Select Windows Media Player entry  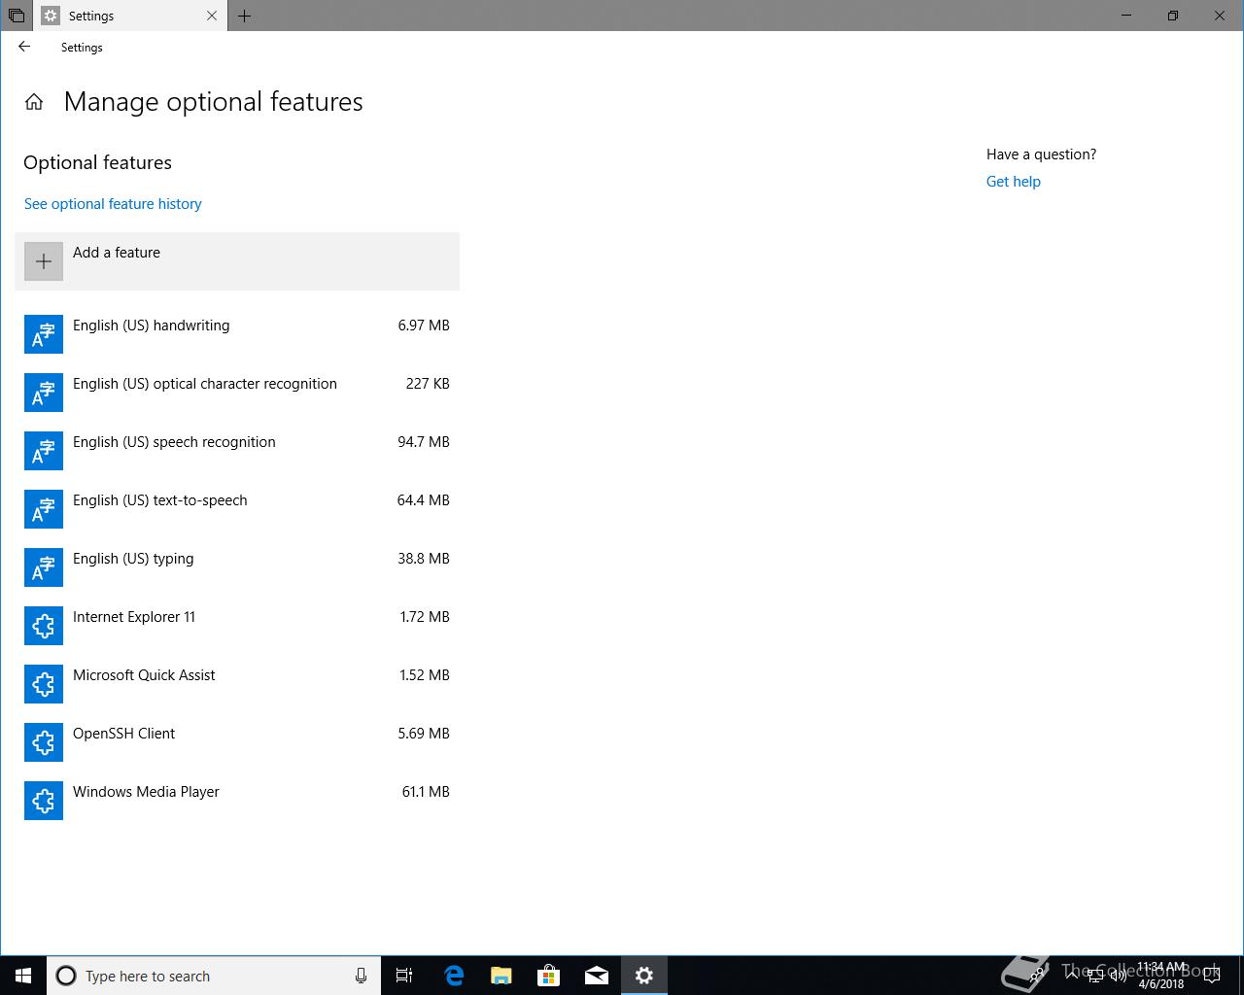[237, 801]
